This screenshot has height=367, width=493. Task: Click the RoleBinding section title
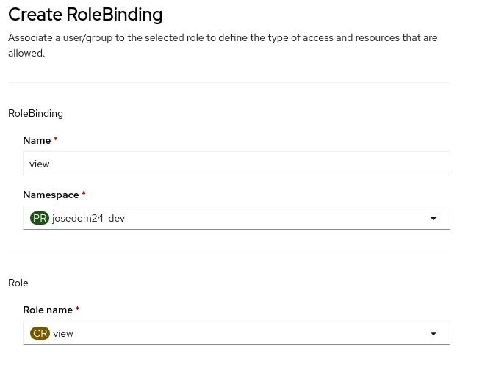click(35, 113)
